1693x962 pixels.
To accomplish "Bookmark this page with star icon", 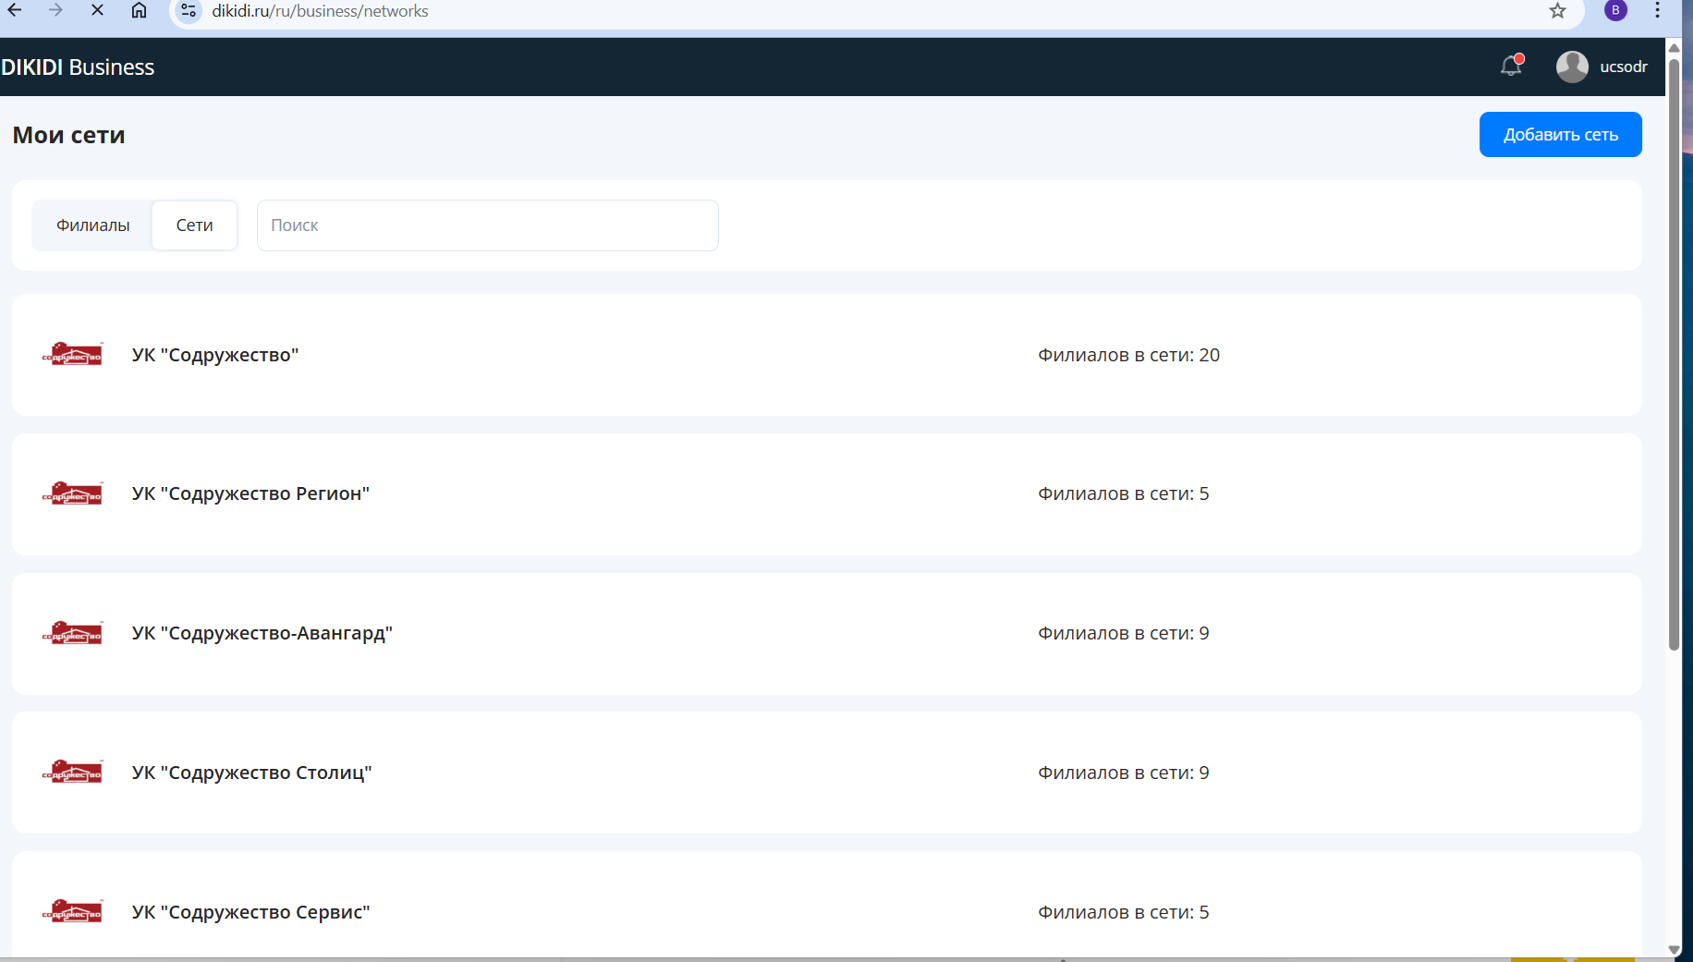I will pos(1558,11).
